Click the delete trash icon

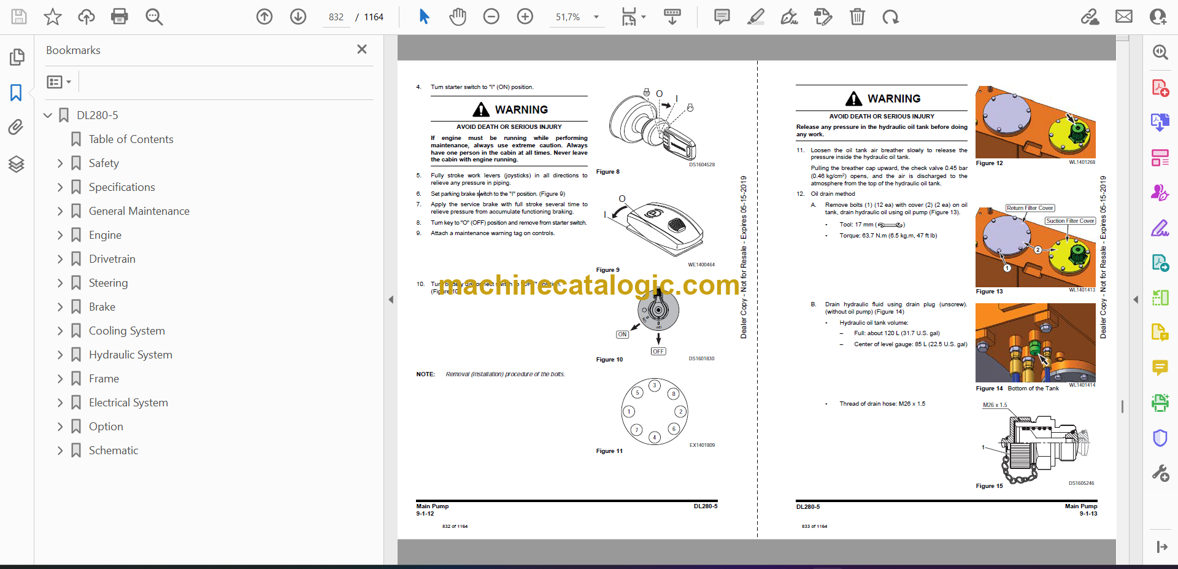click(x=857, y=17)
